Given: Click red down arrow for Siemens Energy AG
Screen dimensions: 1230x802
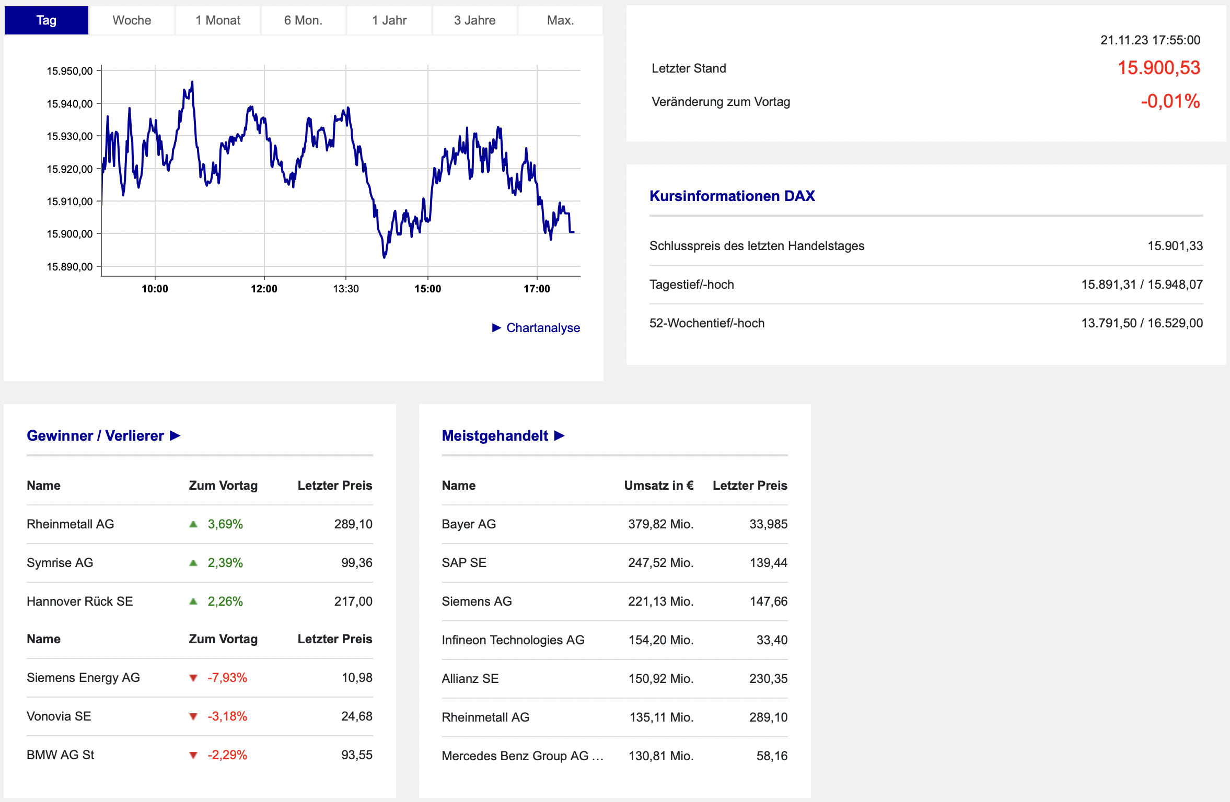Looking at the screenshot, I should click(193, 678).
